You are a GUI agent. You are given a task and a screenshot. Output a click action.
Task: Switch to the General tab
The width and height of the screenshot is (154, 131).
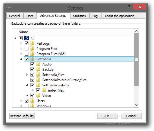click(15, 16)
